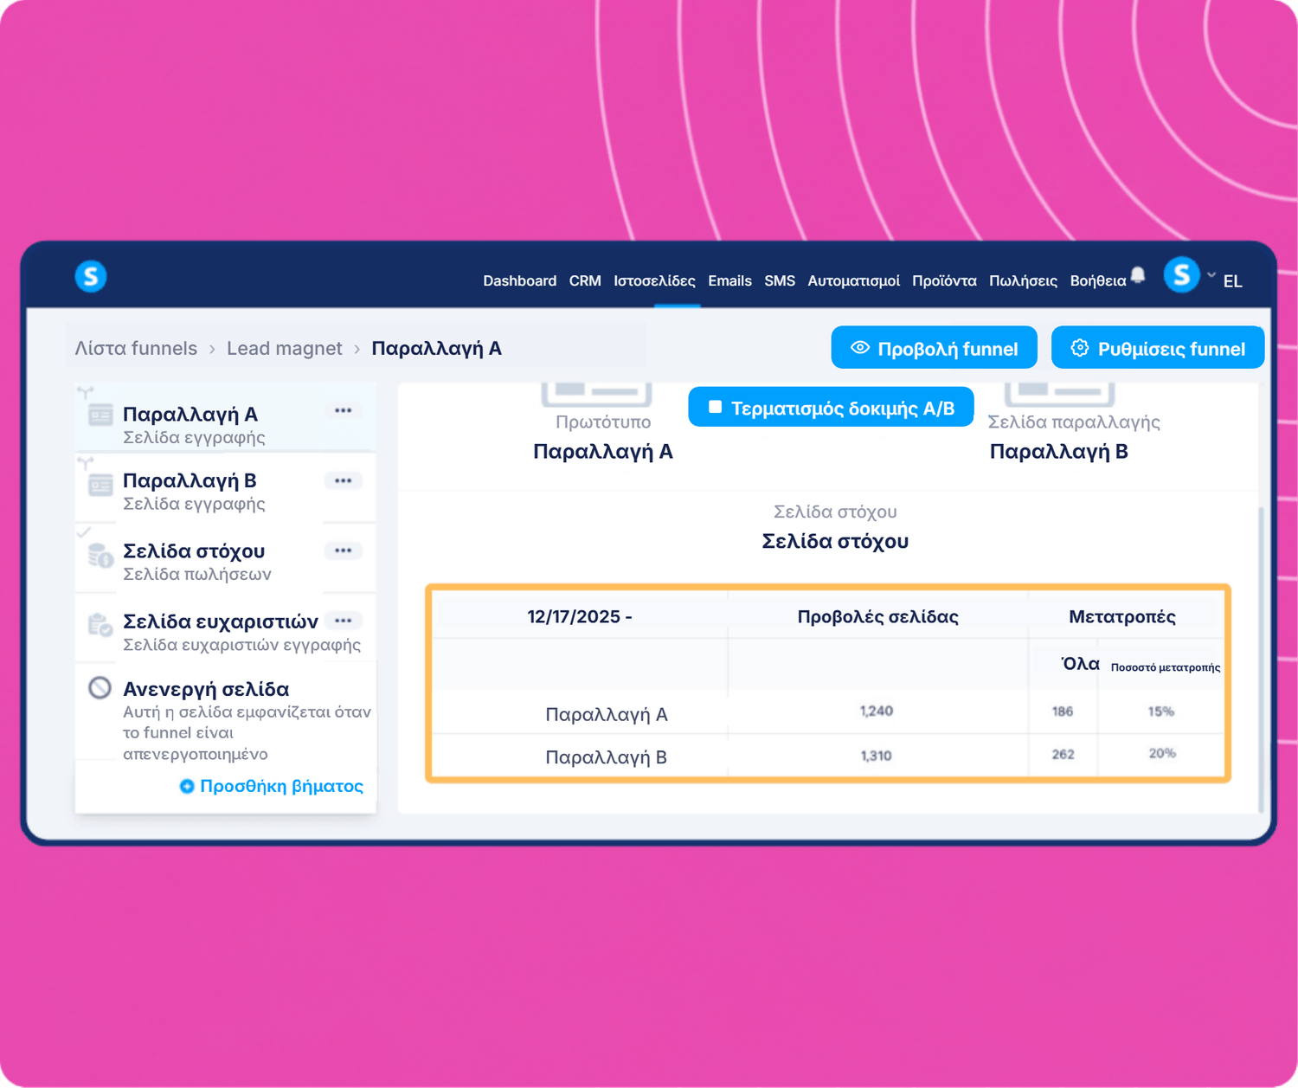Open the Βοήθεια menu
1298x1088 pixels.
click(x=1098, y=281)
